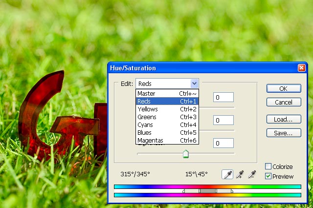
Task: Confirm with the OK button
Action: click(x=284, y=88)
